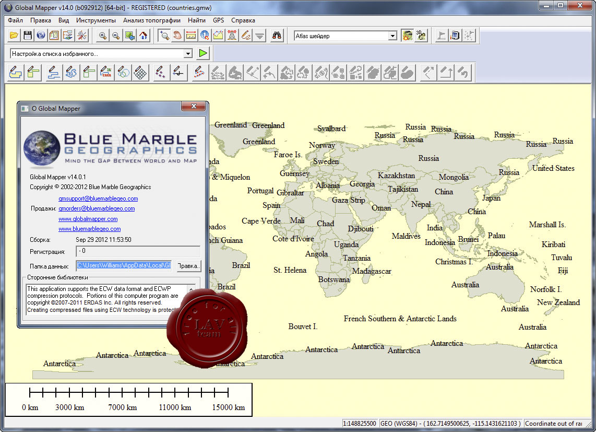Viewport: 596px width, 432px height.
Task: Click the Open Data Files folder icon
Action: 14,36
